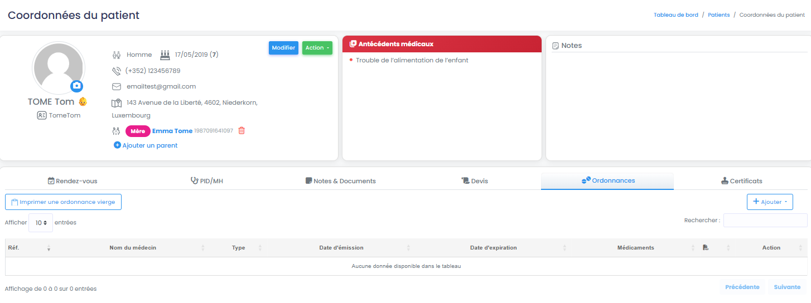
Task: Click the envelope icon beside the email
Action: (x=117, y=87)
